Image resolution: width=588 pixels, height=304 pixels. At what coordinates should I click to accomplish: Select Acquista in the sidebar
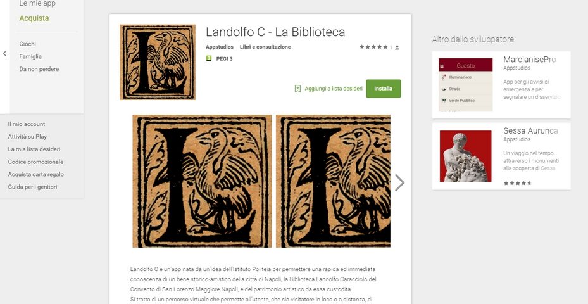tap(34, 18)
